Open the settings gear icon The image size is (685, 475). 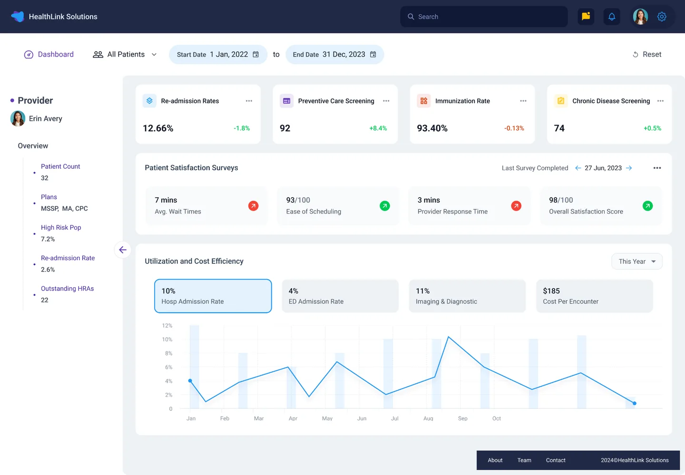pyautogui.click(x=662, y=16)
